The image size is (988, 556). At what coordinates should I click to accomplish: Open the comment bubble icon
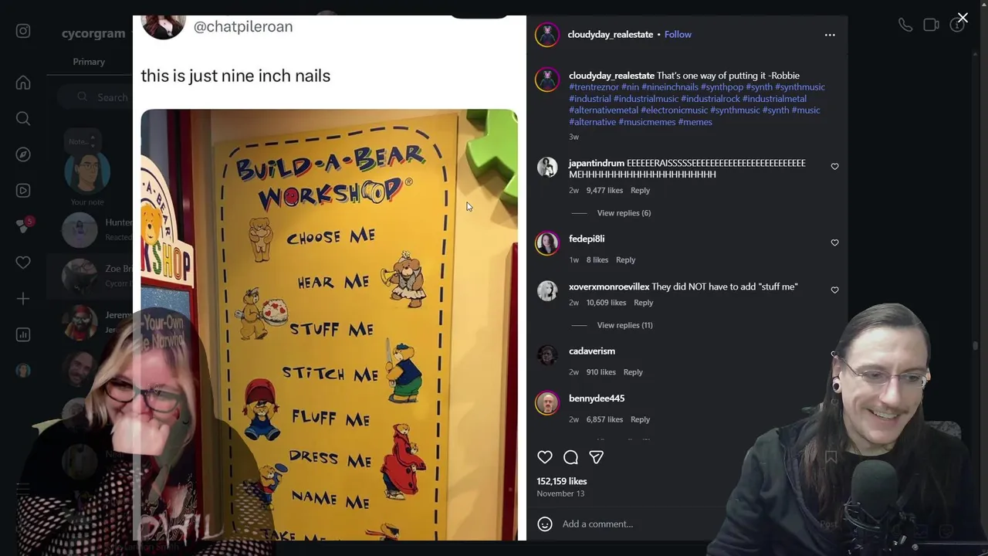tap(570, 457)
